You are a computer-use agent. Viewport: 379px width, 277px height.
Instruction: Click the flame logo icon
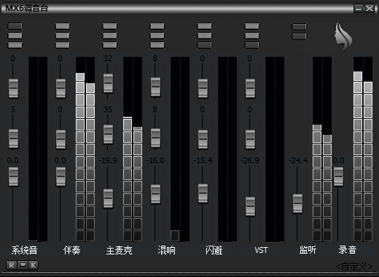click(x=343, y=36)
